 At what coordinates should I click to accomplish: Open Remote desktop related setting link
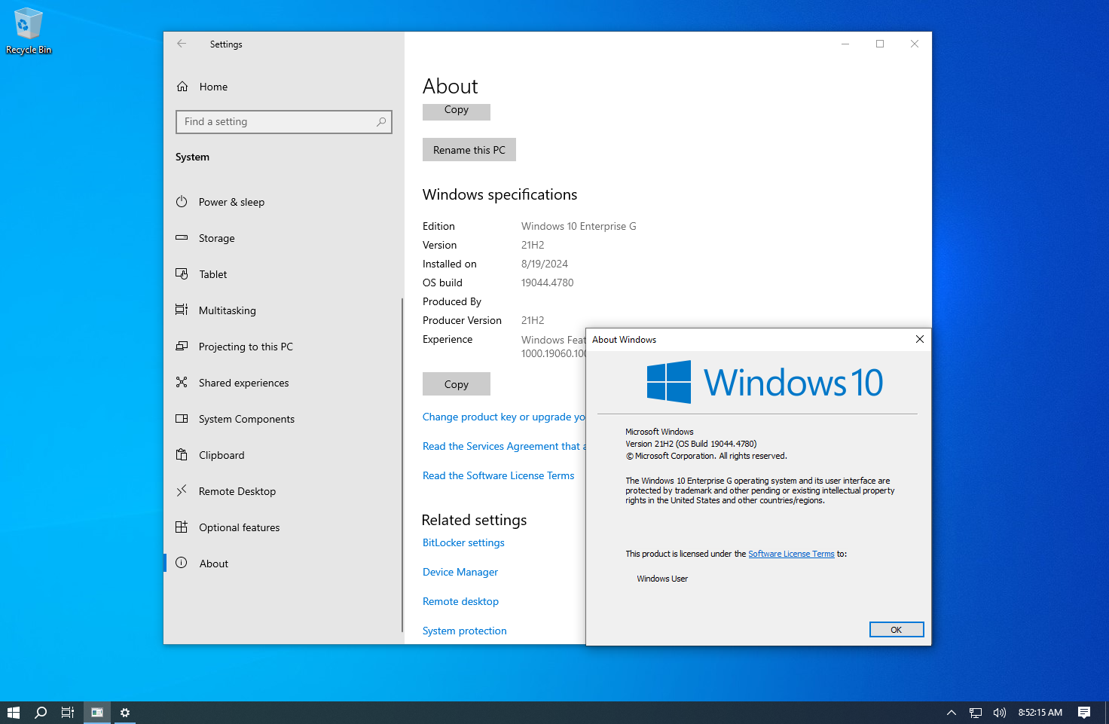460,601
